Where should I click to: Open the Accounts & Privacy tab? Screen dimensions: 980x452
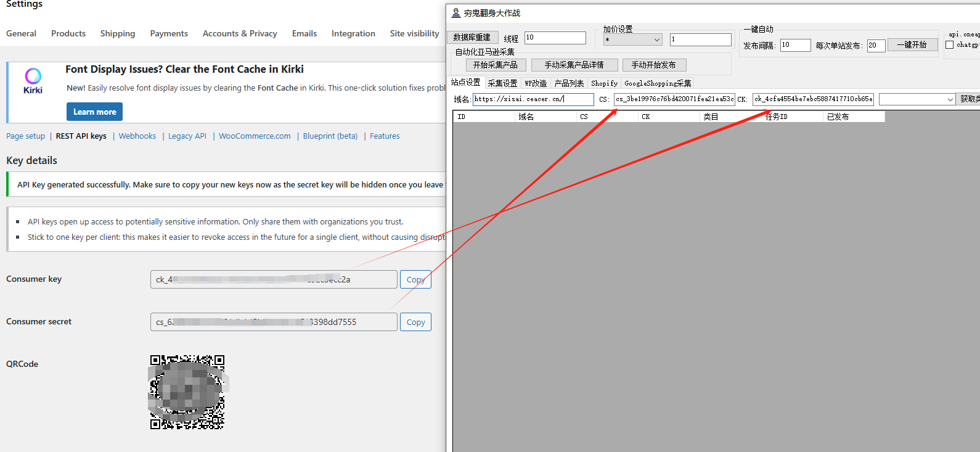point(240,33)
